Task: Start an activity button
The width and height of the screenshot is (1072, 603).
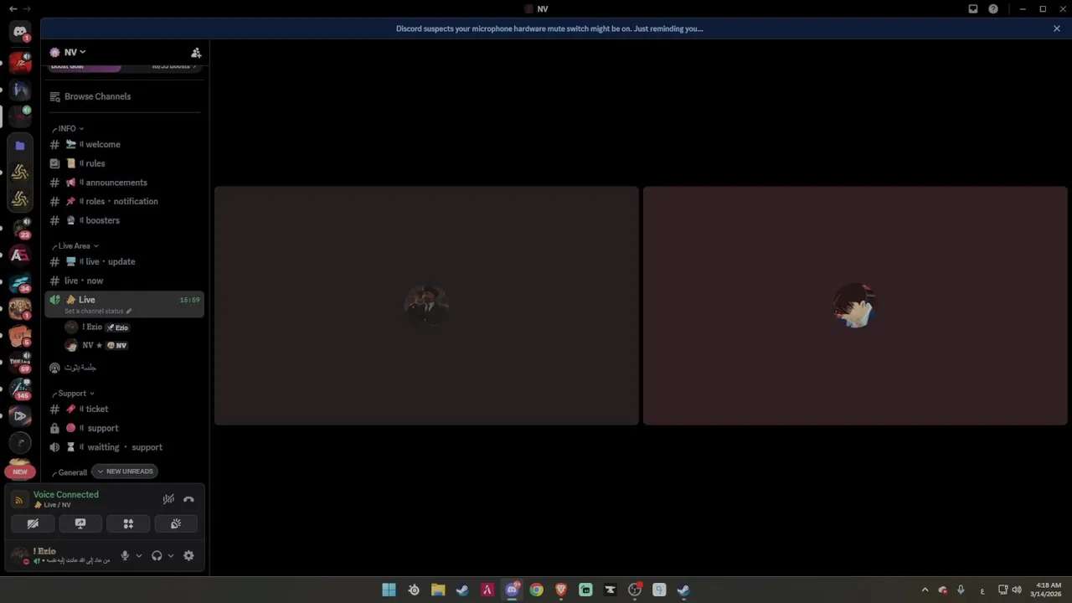Action: (x=128, y=523)
